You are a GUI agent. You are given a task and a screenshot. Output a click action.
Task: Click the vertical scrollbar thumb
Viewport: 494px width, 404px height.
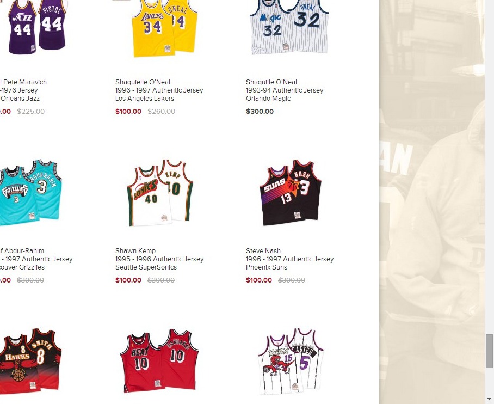pyautogui.click(x=489, y=351)
